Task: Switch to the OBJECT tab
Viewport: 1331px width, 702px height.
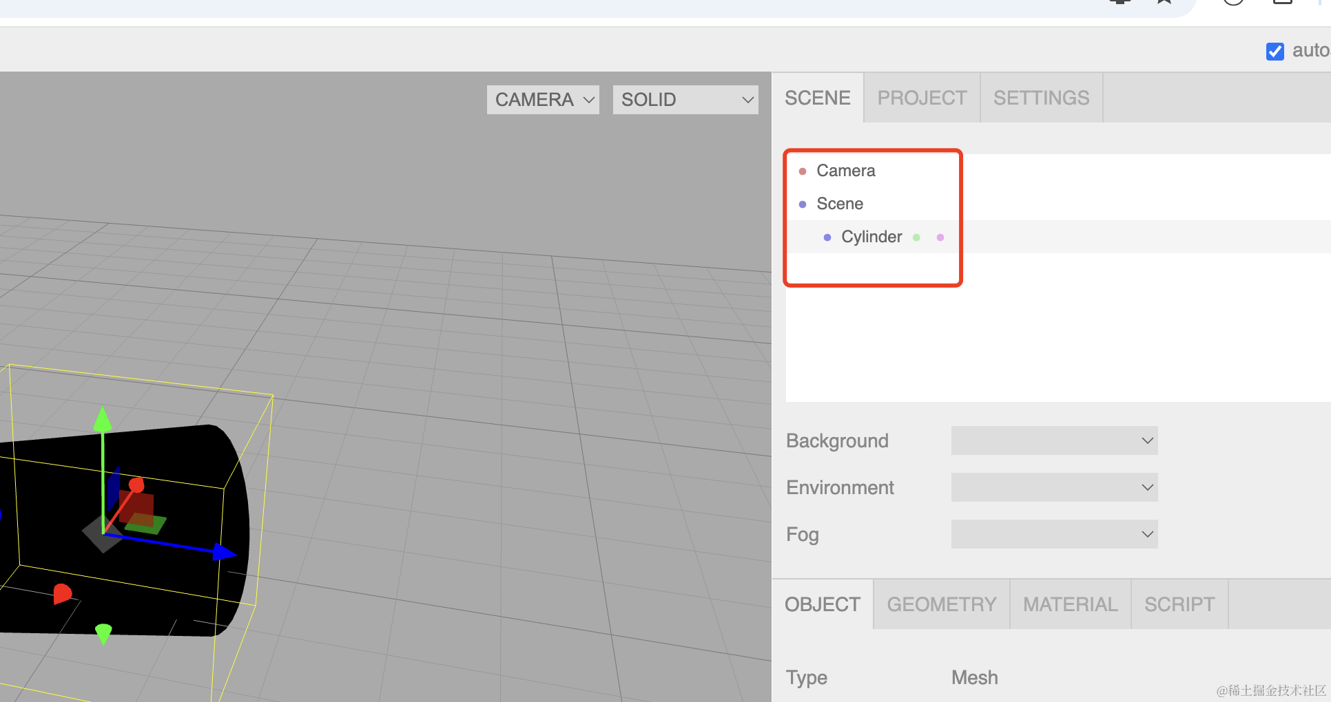Action: [823, 604]
